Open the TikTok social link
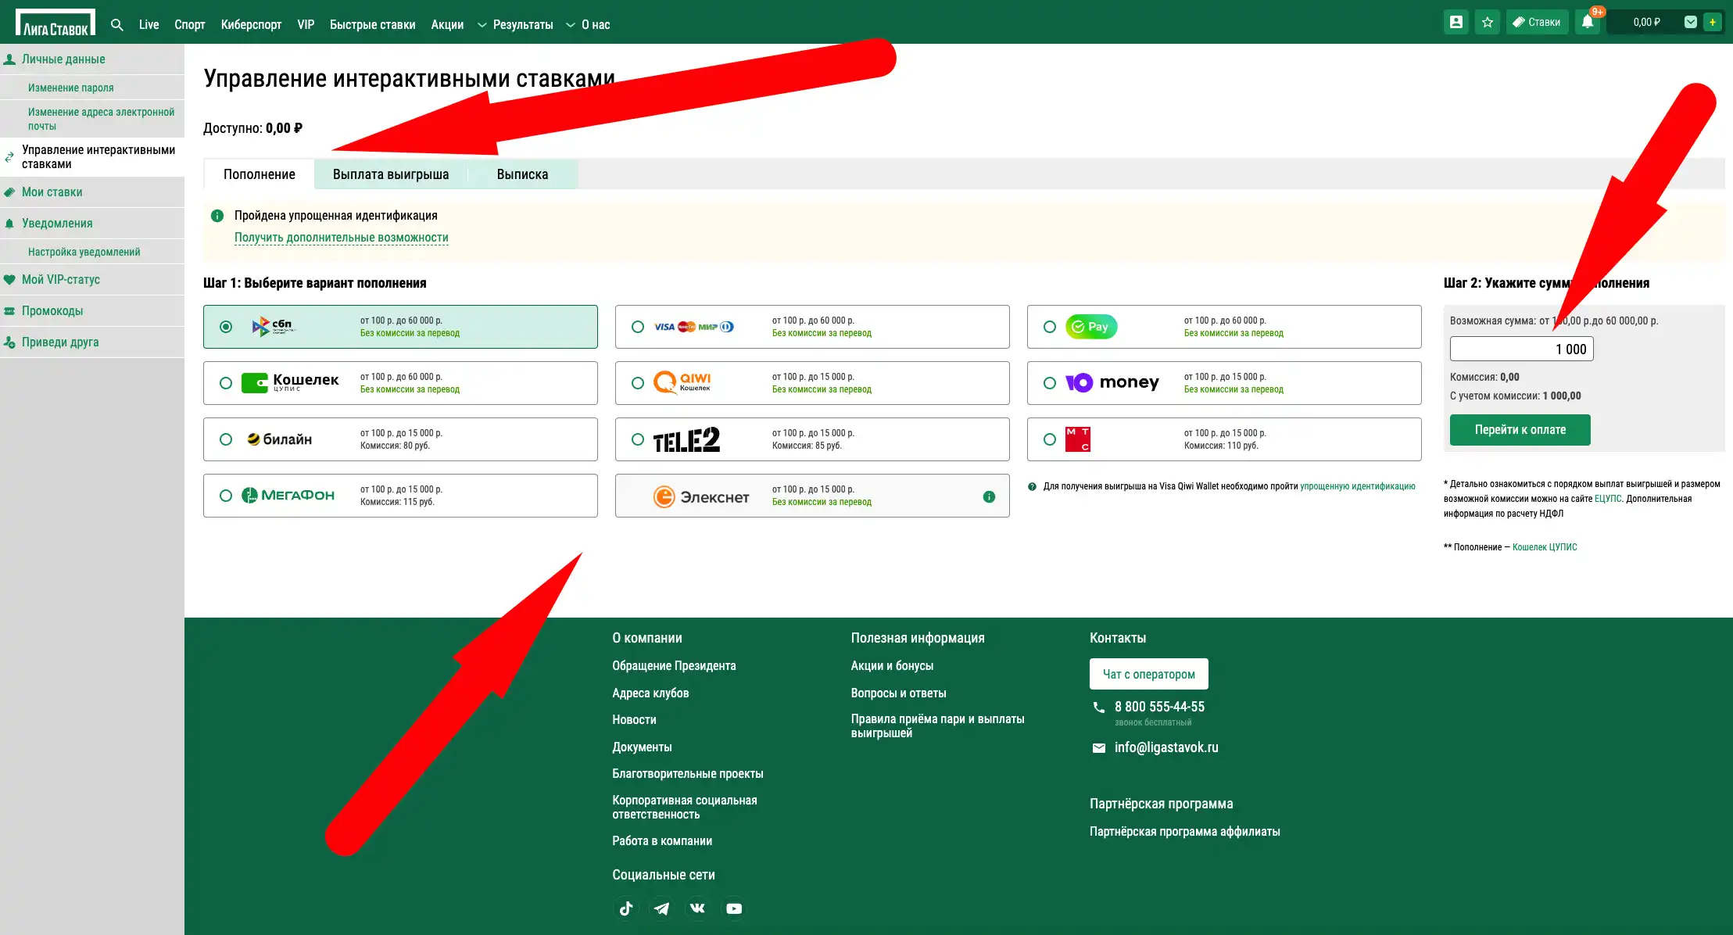 coord(625,908)
